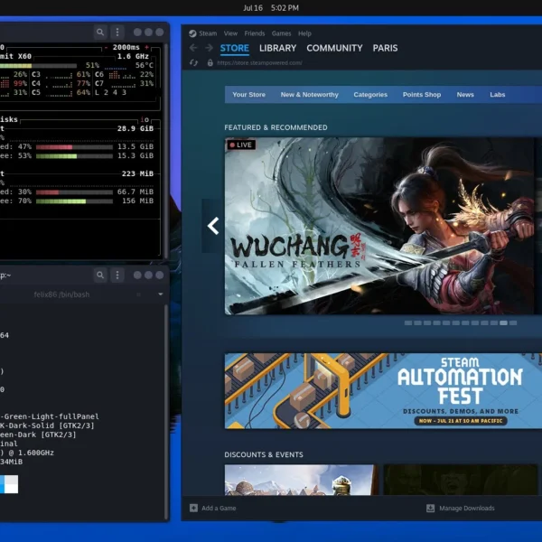Reload the Steam store page

coord(193,62)
